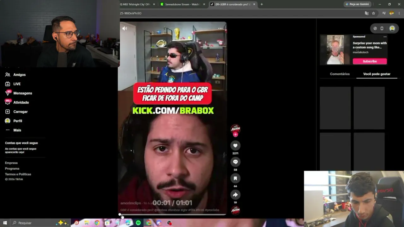The height and width of the screenshot is (227, 404).
Task: Close the Sennadobone Stream tab
Action: (204, 4)
